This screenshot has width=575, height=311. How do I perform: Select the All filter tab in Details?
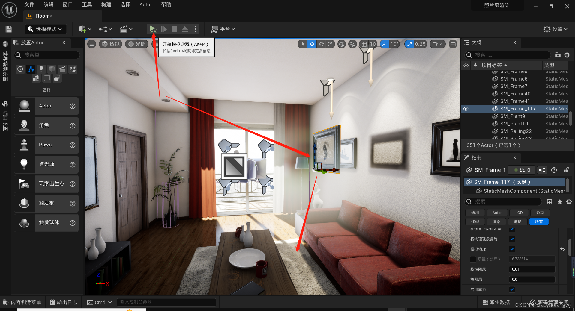coord(539,222)
